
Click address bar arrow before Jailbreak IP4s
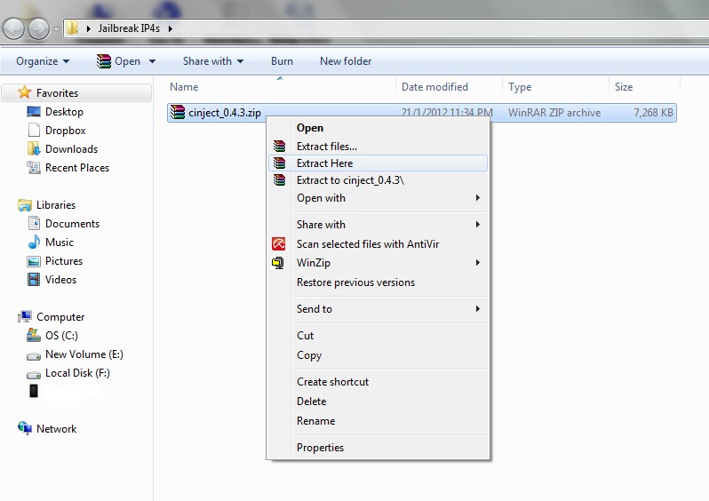(x=89, y=28)
